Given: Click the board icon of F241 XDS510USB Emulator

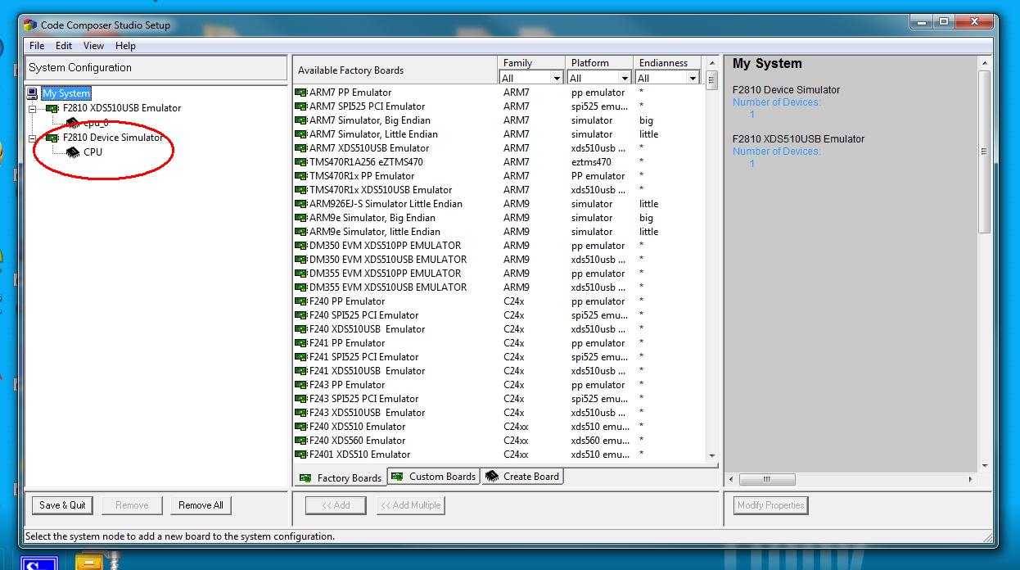Looking at the screenshot, I should (x=300, y=371).
